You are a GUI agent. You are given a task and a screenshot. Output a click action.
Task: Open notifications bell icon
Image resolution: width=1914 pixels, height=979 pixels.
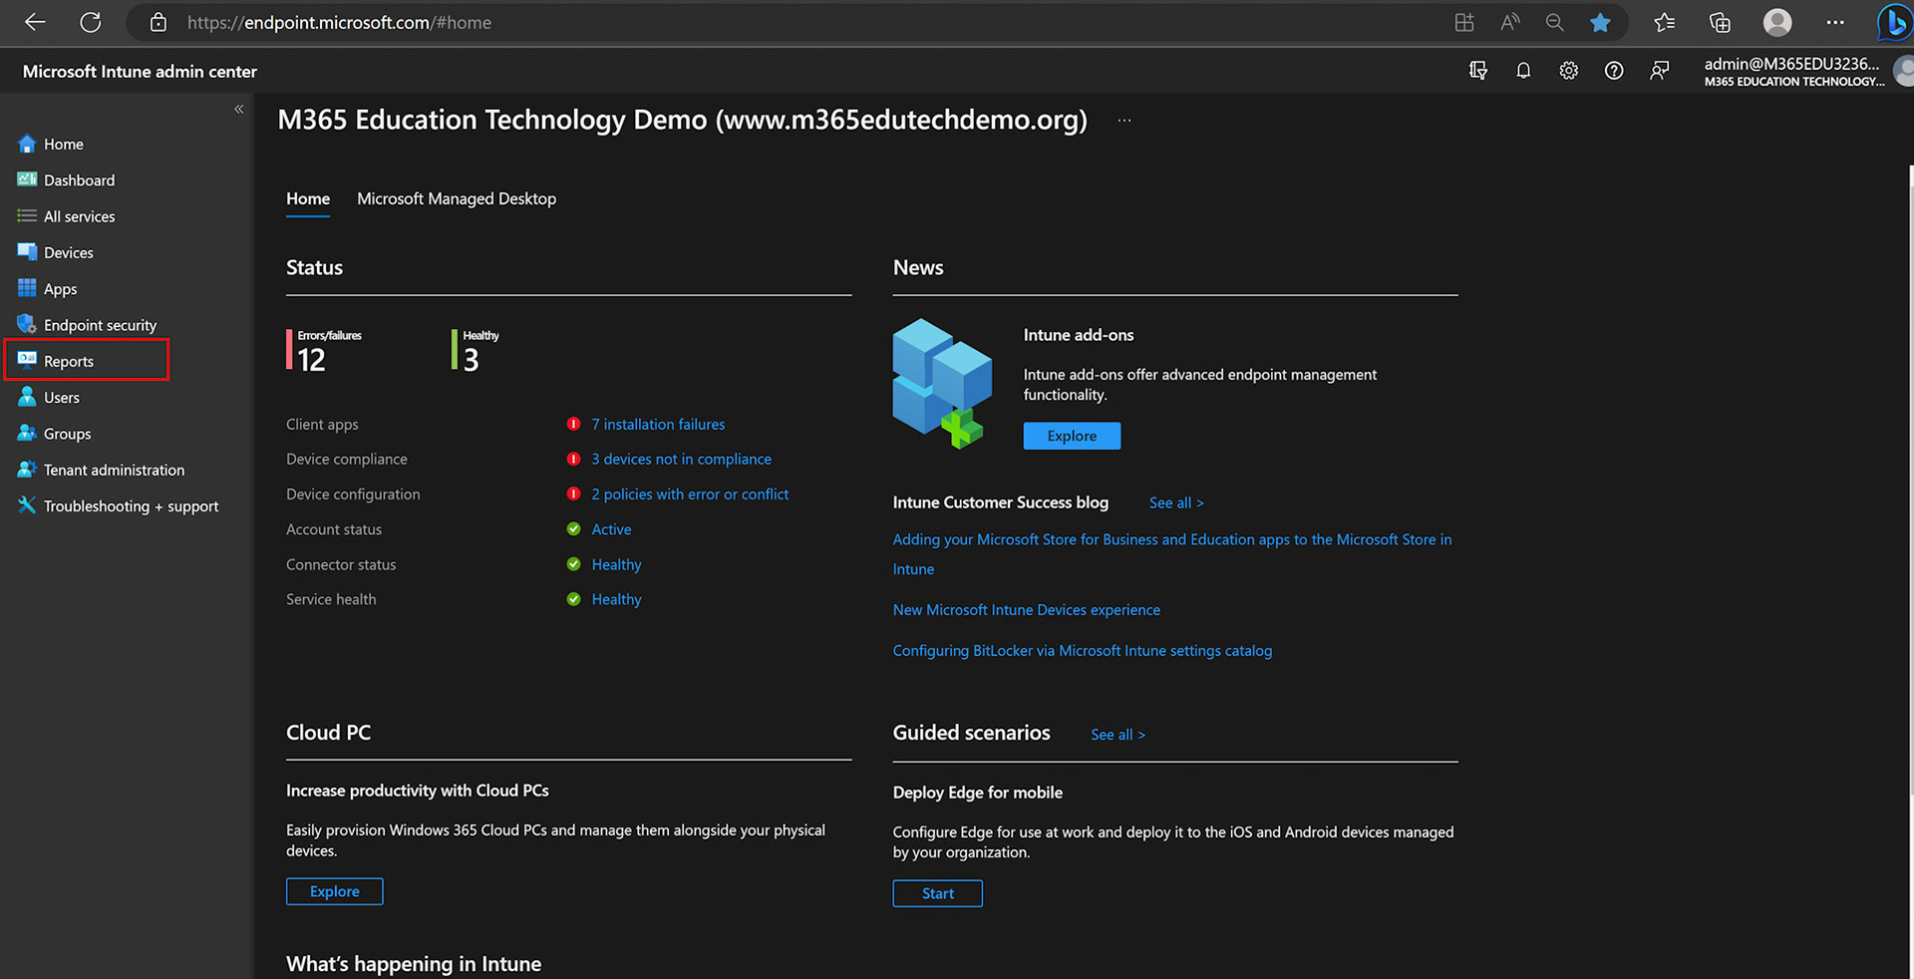pos(1523,70)
